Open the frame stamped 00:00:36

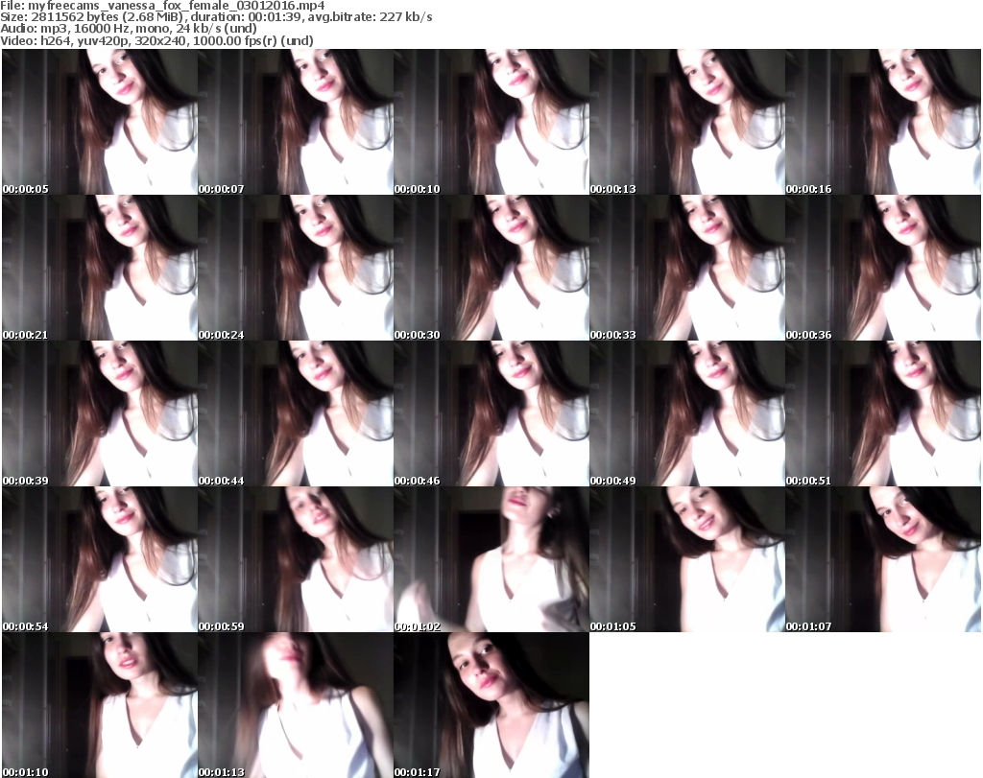point(883,268)
